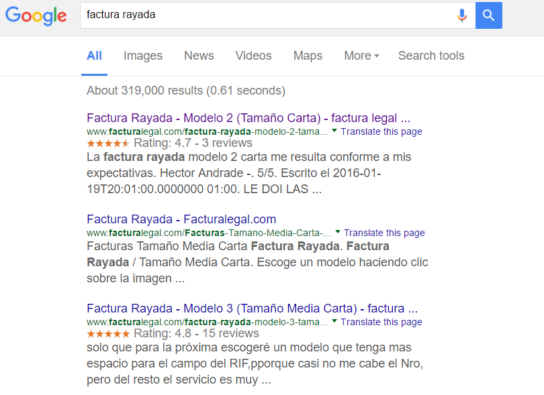The height and width of the screenshot is (395, 544).
Task: Switch to the Videos tab
Action: click(x=254, y=56)
